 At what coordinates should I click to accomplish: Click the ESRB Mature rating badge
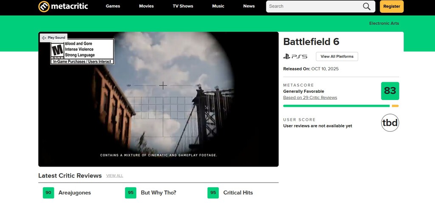click(56, 51)
